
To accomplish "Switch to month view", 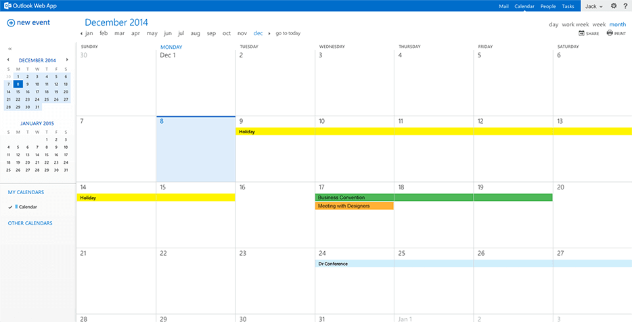I will click(x=618, y=24).
